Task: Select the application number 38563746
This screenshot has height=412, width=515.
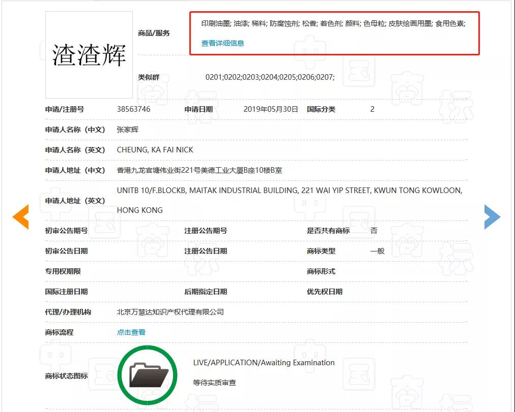Action: tap(134, 109)
